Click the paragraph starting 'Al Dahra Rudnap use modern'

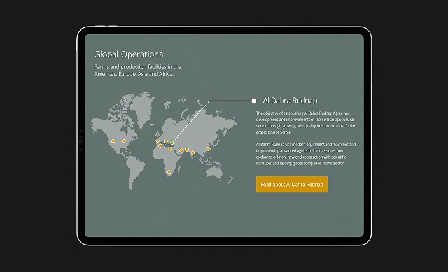pos(306,154)
